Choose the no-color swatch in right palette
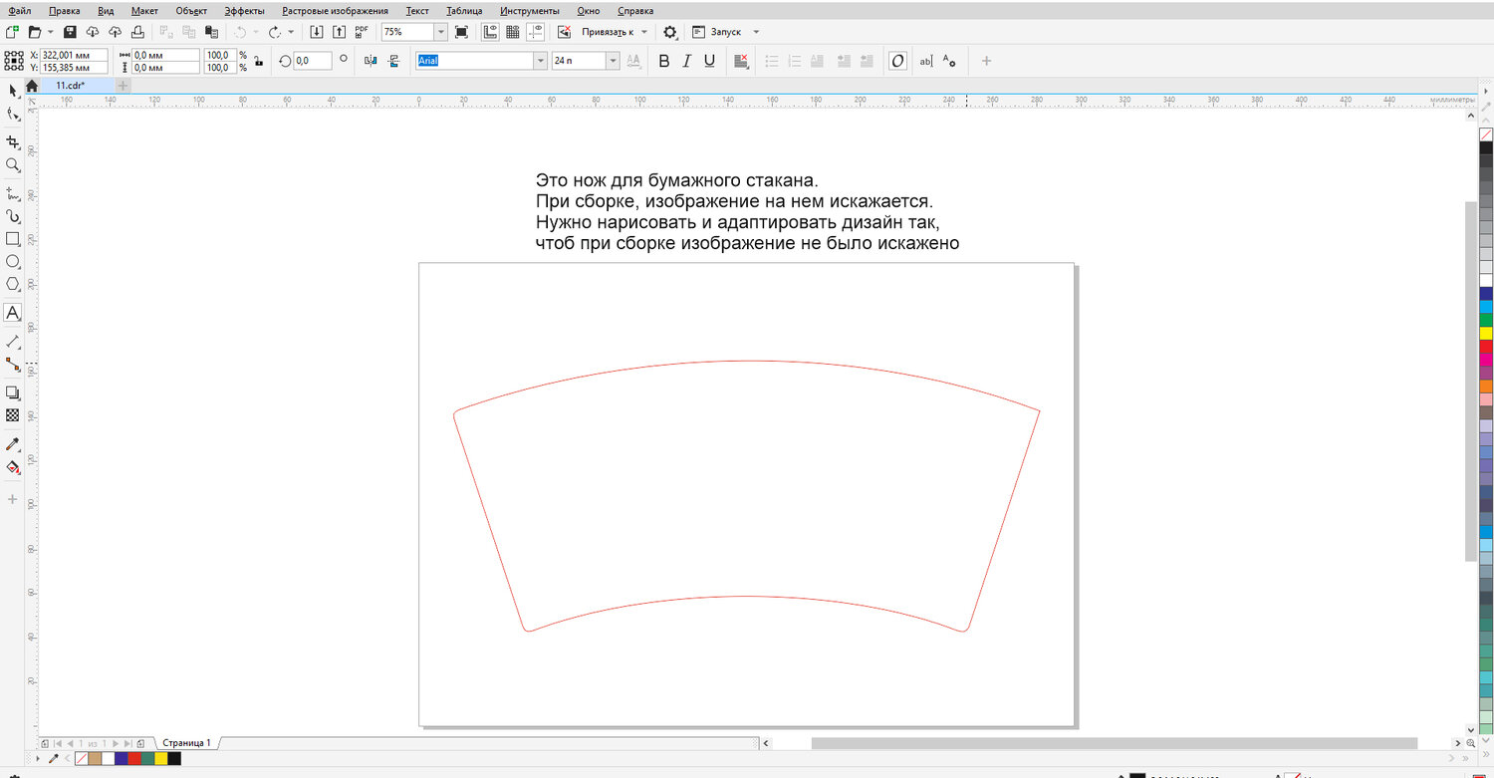This screenshot has height=778, width=1494. 1486,133
